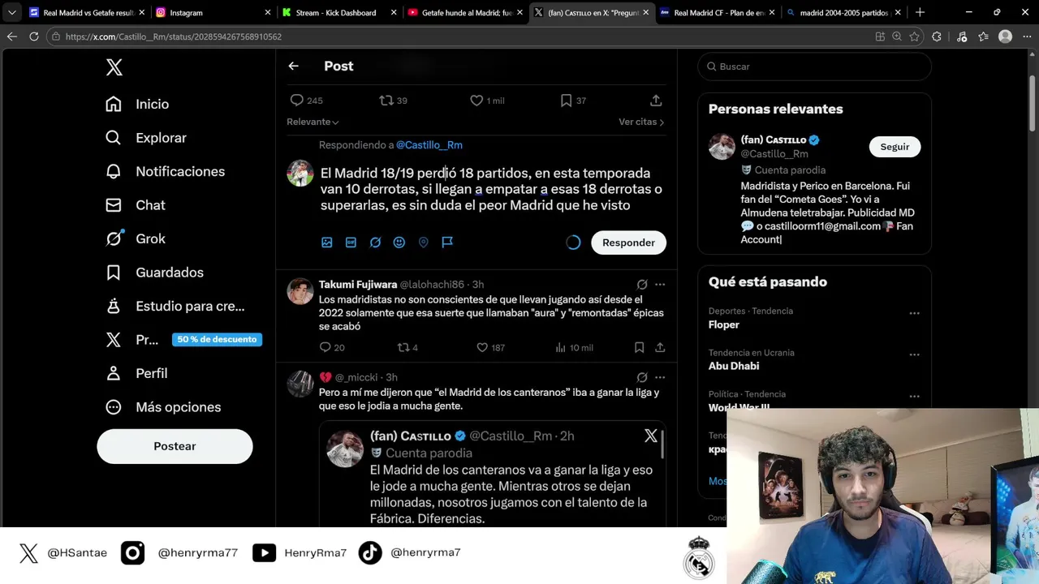
Task: Open more options on @_miccki reply
Action: pyautogui.click(x=660, y=377)
